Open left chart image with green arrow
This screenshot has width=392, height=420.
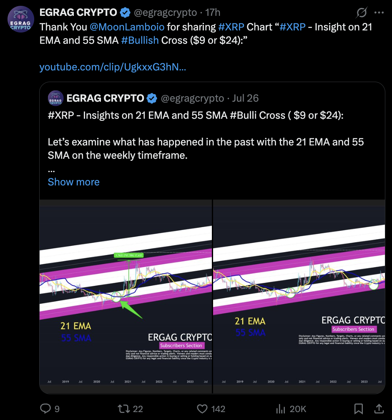coord(126,297)
